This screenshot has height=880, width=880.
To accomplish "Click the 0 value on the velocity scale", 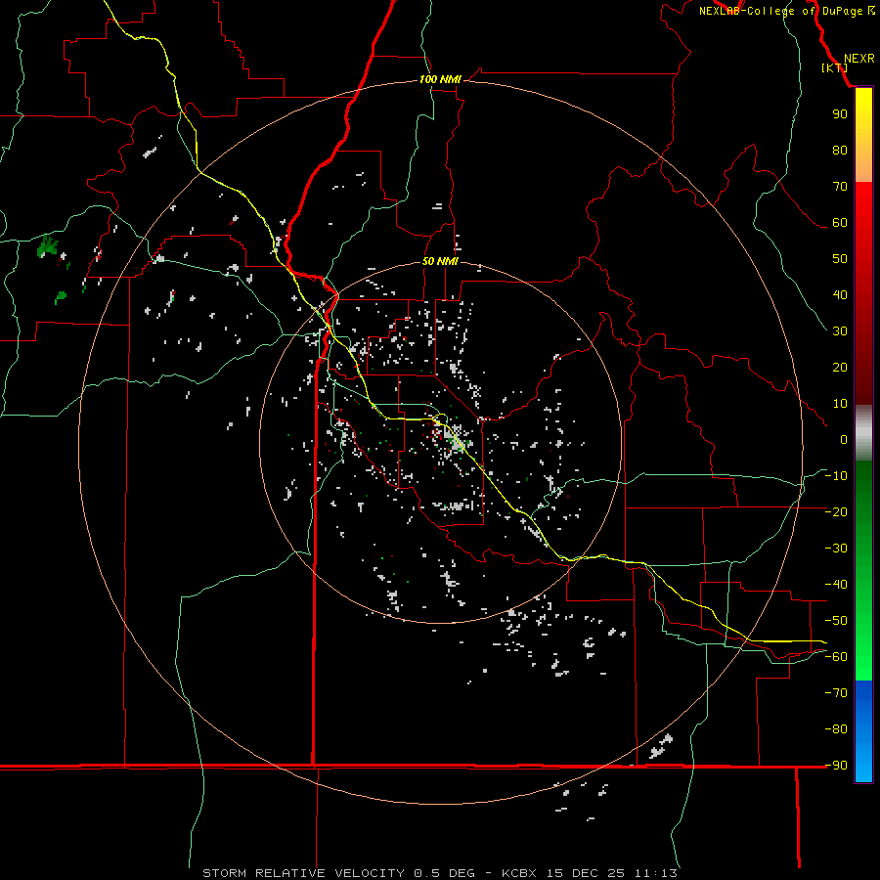I will tap(844, 439).
